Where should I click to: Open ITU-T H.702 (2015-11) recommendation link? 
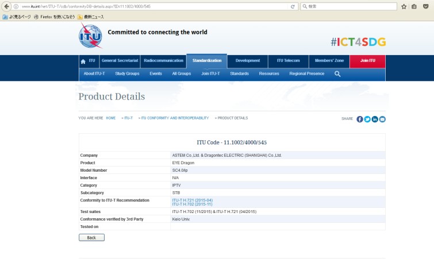pos(189,204)
